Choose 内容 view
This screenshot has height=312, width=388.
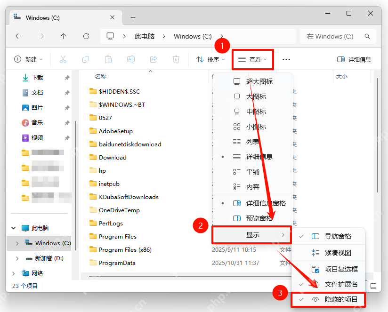tap(253, 187)
